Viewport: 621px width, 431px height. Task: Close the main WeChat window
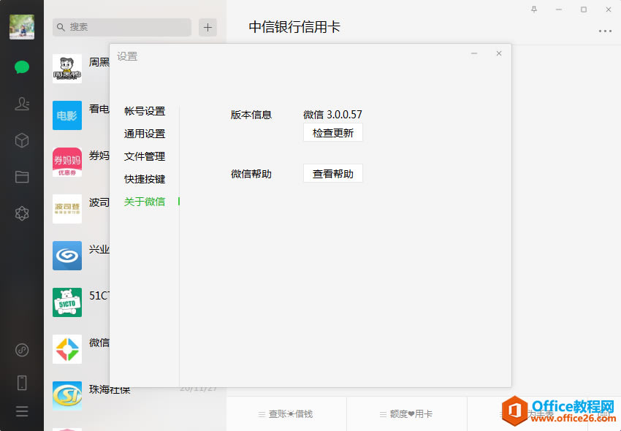click(x=609, y=9)
